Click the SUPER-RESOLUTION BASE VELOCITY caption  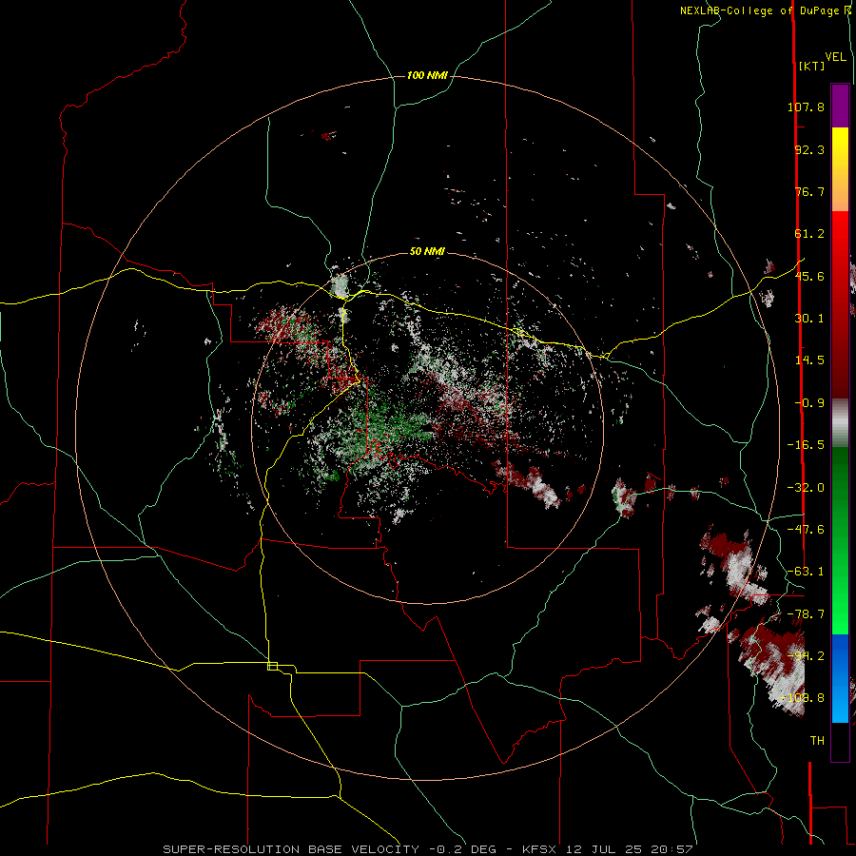pos(291,849)
